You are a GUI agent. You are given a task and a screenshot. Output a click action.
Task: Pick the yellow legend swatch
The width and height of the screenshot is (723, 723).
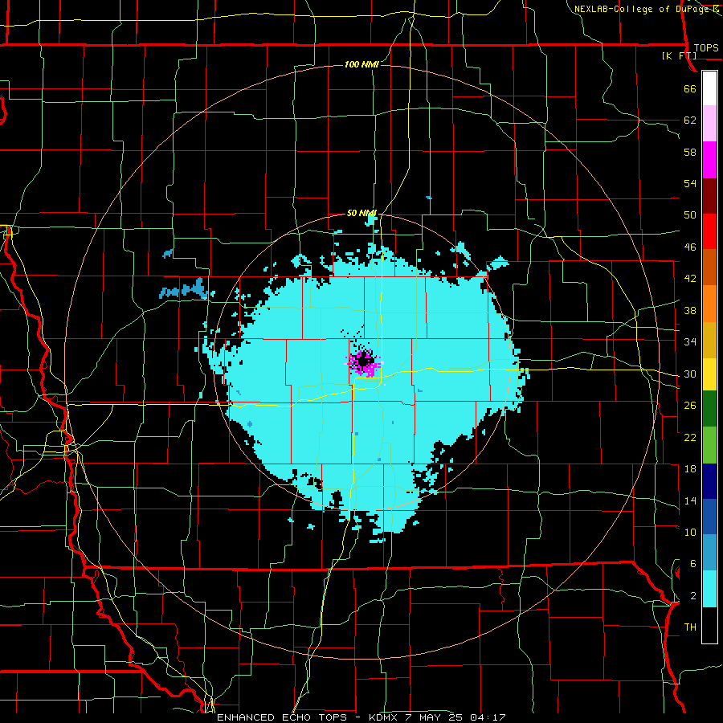click(709, 374)
